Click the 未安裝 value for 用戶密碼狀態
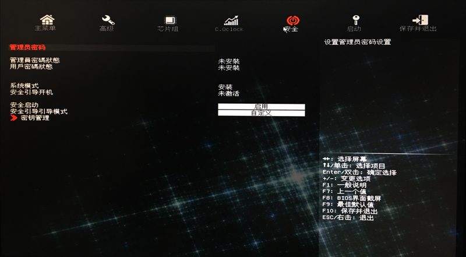Screen dimensions: 466x257 click(229, 68)
